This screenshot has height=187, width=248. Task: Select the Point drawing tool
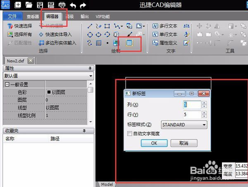coord(107,43)
